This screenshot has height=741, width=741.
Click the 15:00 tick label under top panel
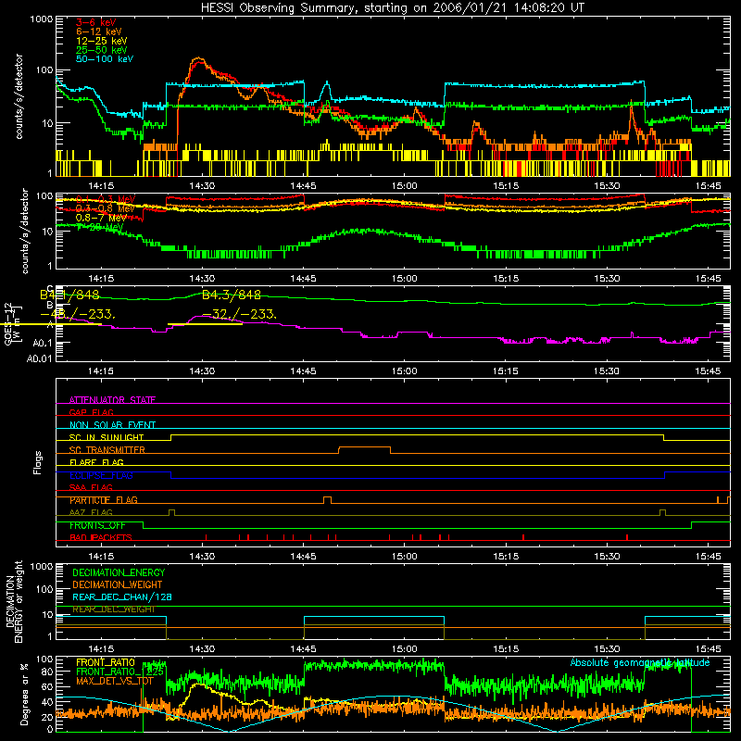pyautogui.click(x=405, y=186)
